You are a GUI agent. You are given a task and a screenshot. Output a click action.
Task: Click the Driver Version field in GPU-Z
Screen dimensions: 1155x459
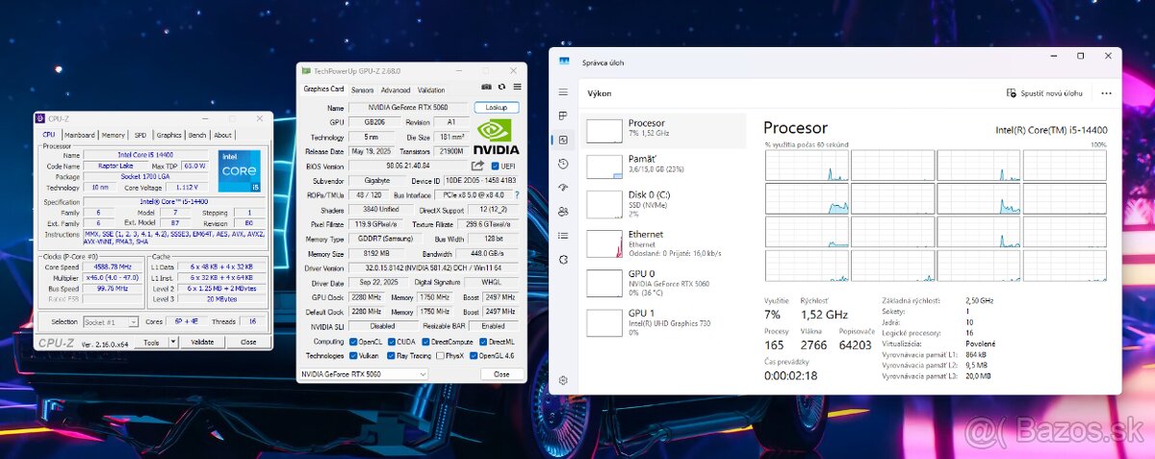[x=433, y=268]
